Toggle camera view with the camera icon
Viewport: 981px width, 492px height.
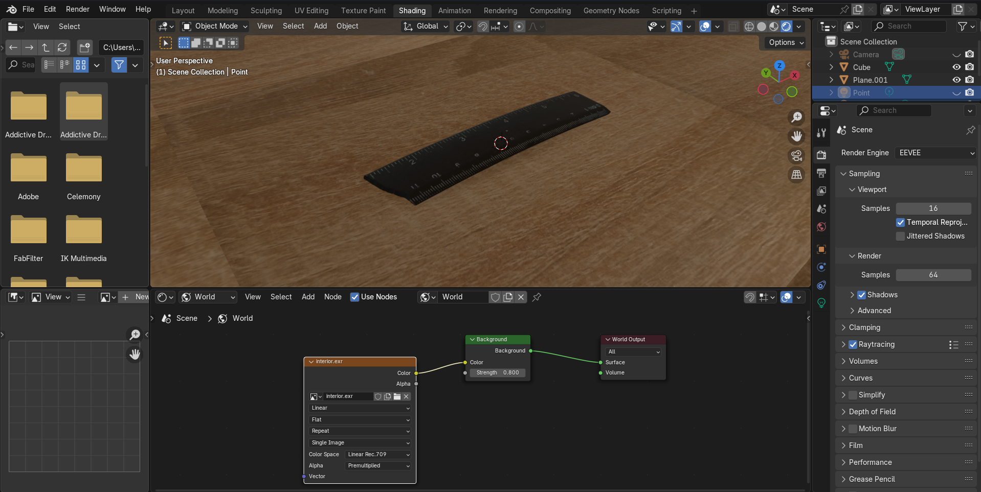796,156
